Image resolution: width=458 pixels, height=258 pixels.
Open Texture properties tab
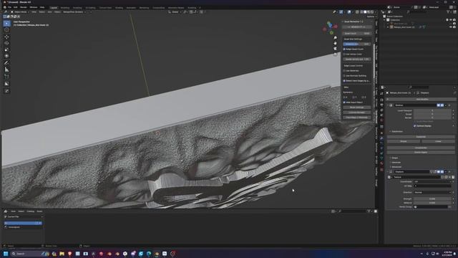381,169
